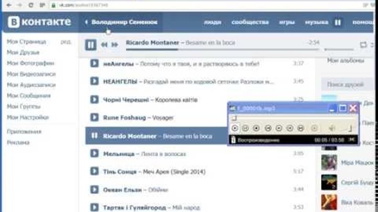Play the Океан Ельзи – Обійми track
The image size is (378, 212).
94,189
